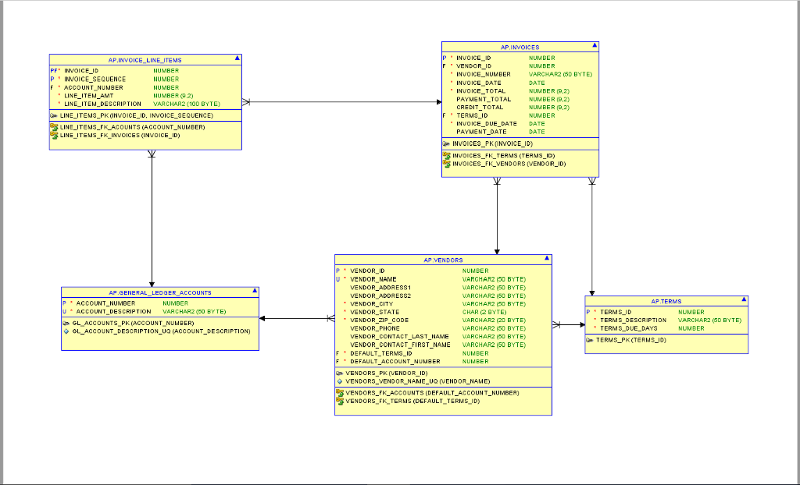800x485 pixels.
Task: Click the TERMS_PK key icon
Action: [590, 340]
